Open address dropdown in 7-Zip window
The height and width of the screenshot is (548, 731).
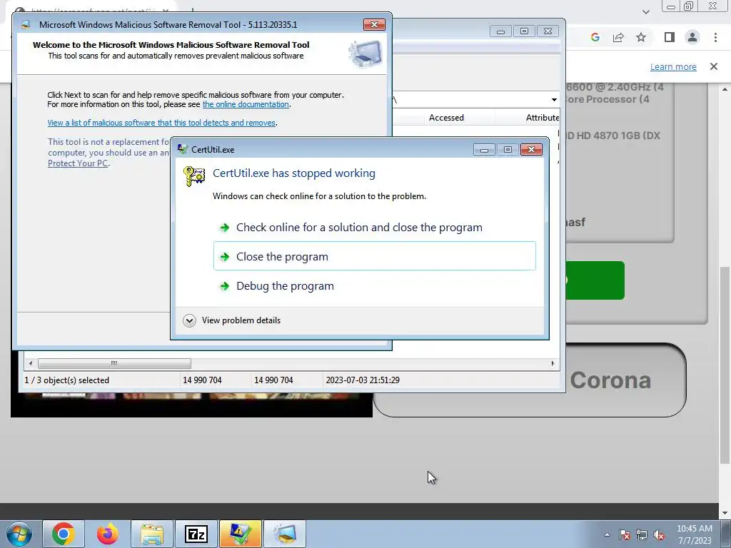[x=554, y=100]
